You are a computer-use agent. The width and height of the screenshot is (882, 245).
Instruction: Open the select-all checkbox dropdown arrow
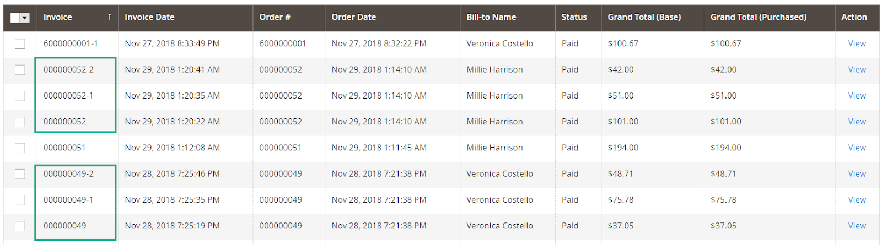tap(25, 18)
